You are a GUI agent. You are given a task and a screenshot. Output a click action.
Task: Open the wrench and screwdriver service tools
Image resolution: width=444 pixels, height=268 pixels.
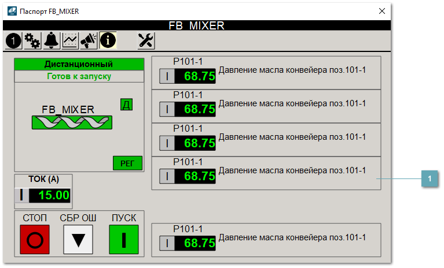click(x=146, y=40)
